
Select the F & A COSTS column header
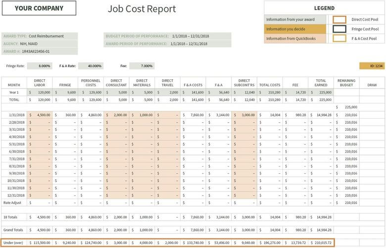[x=193, y=83]
